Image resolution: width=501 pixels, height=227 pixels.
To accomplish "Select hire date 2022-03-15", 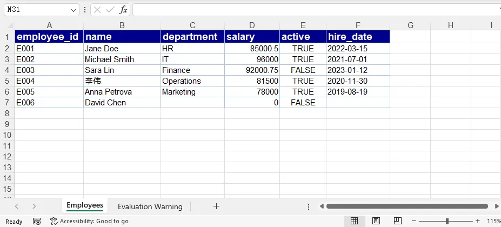I will pyautogui.click(x=358, y=49).
